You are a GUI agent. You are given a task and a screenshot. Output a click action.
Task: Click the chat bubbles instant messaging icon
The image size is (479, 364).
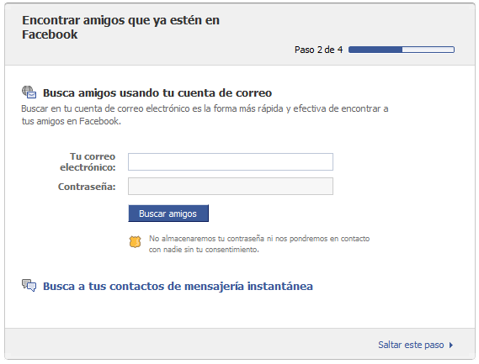[29, 286]
